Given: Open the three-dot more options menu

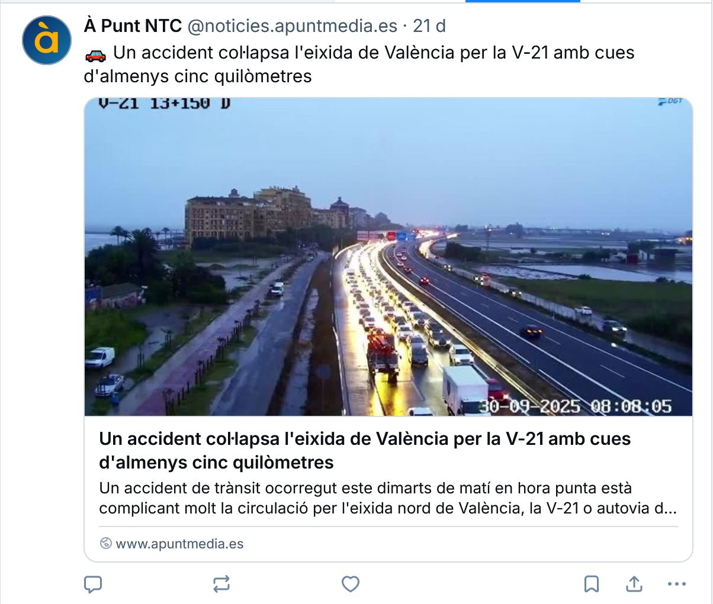Looking at the screenshot, I should pyautogui.click(x=676, y=584).
